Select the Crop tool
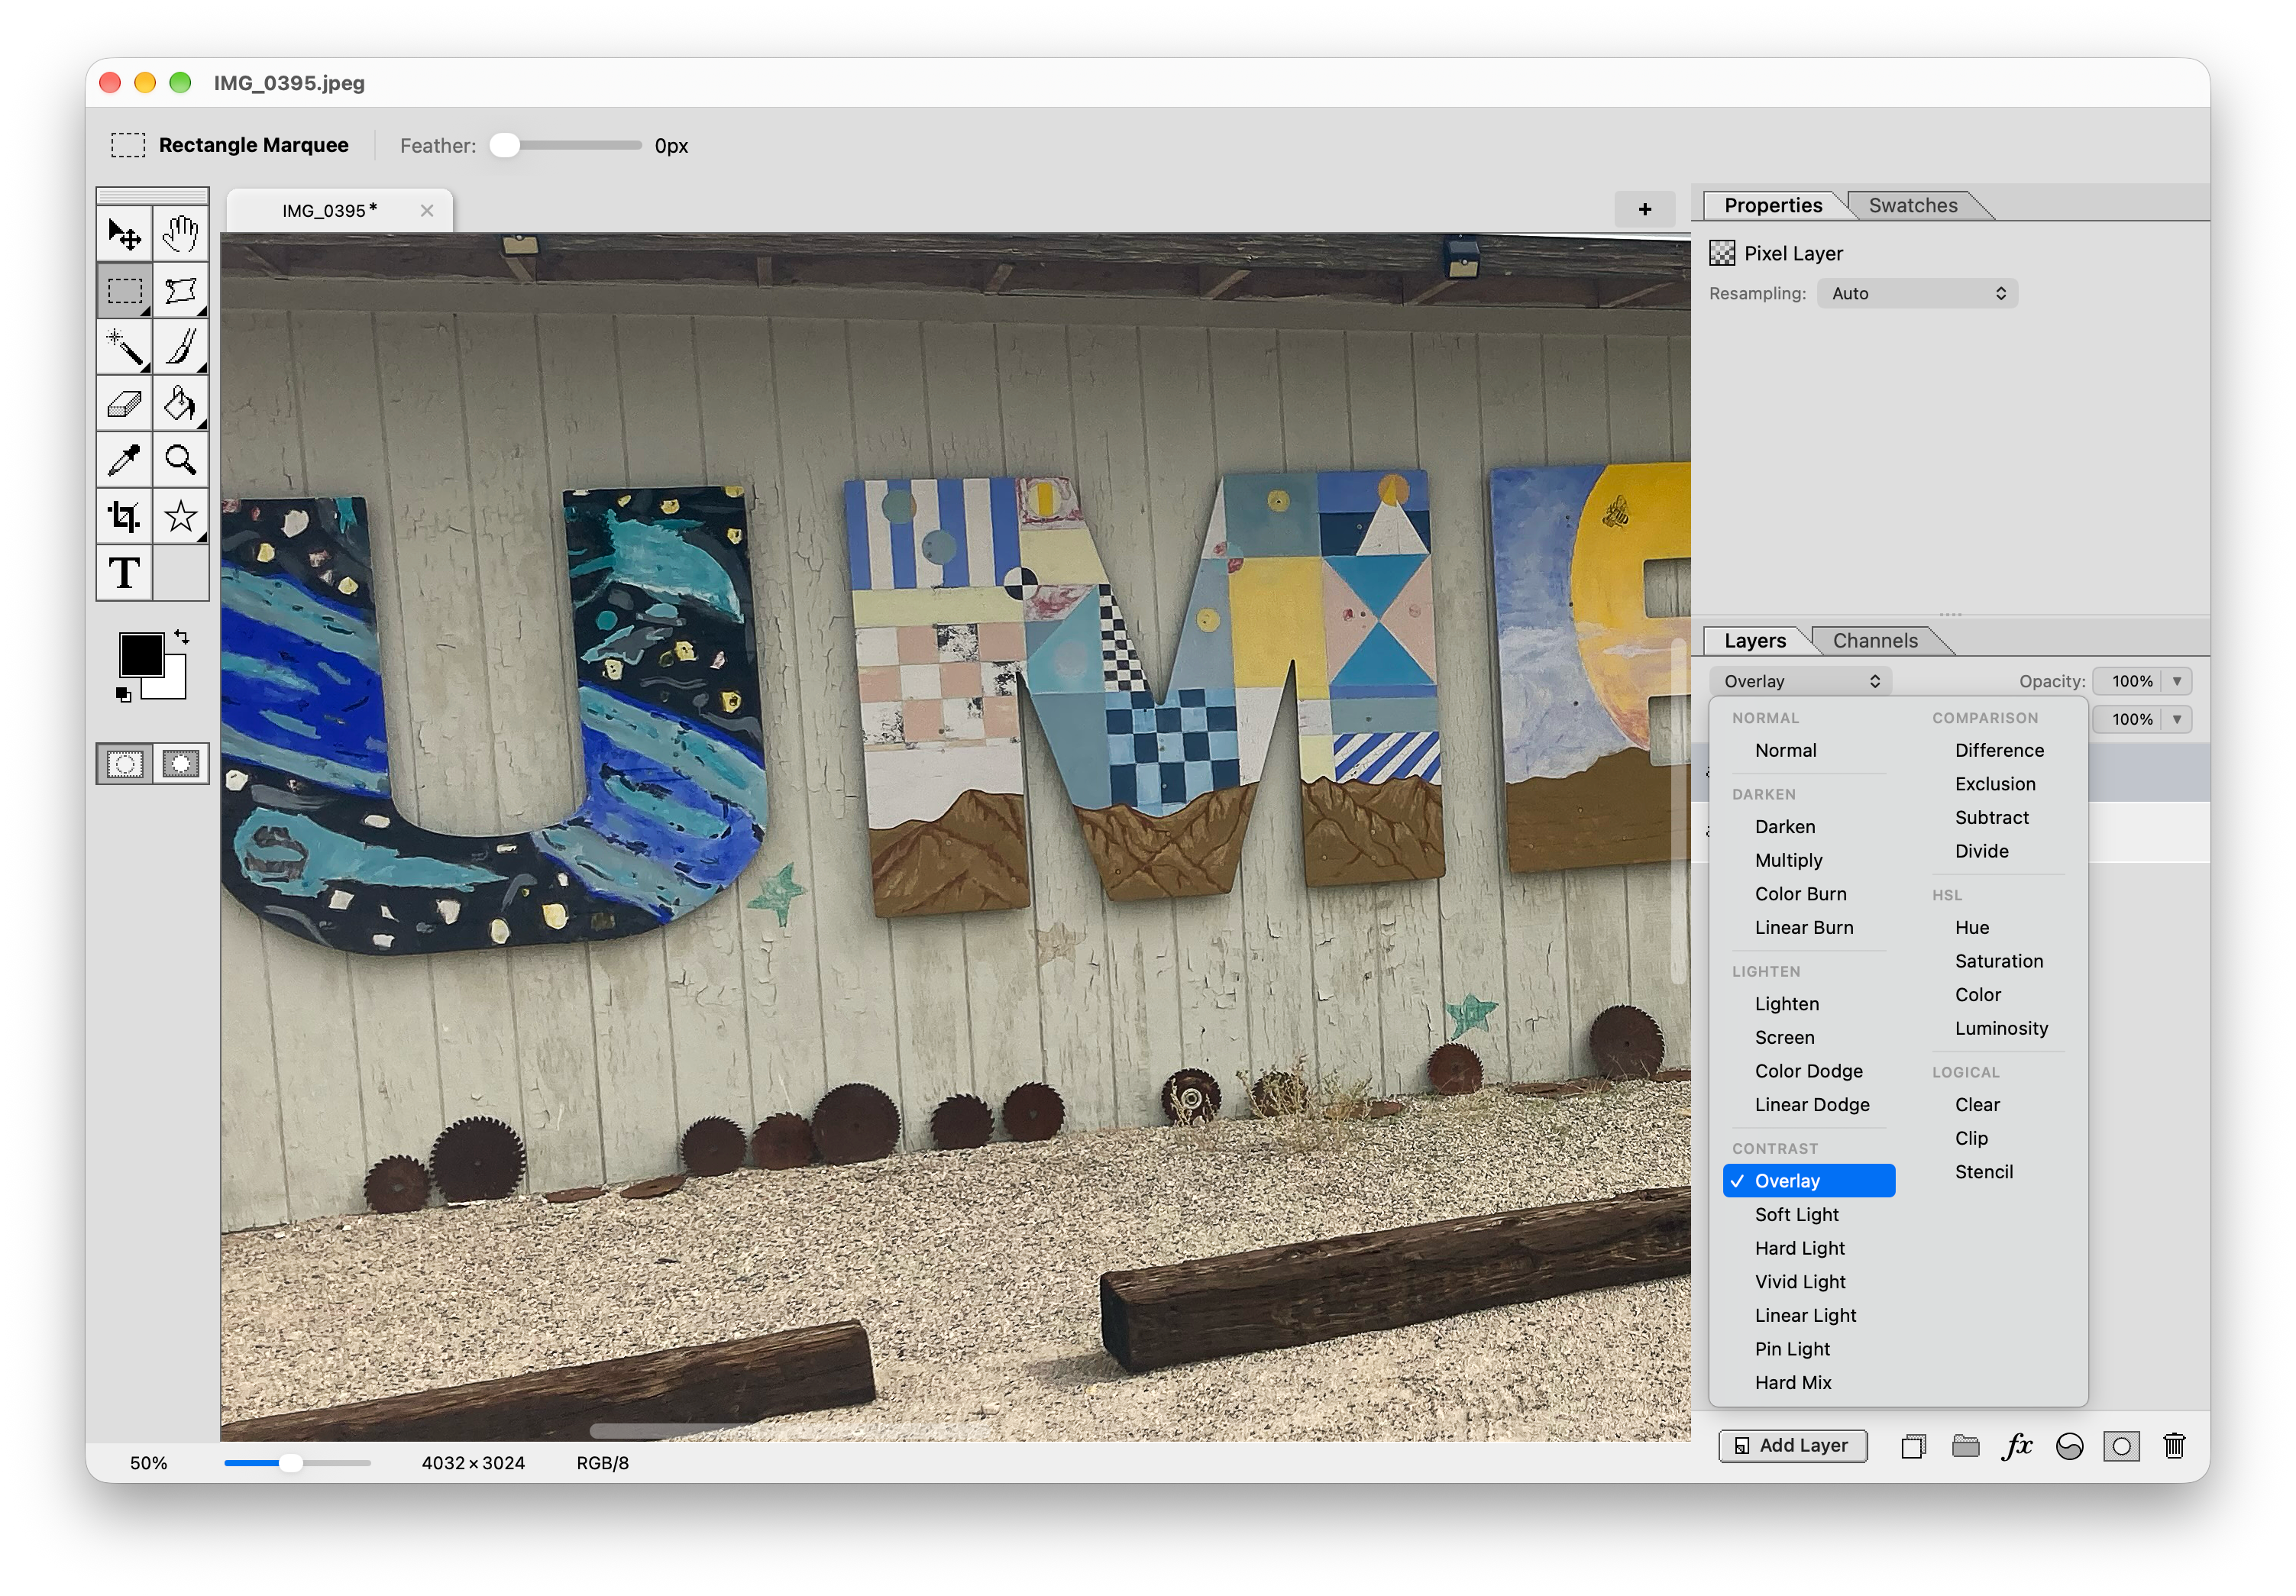 (x=124, y=517)
